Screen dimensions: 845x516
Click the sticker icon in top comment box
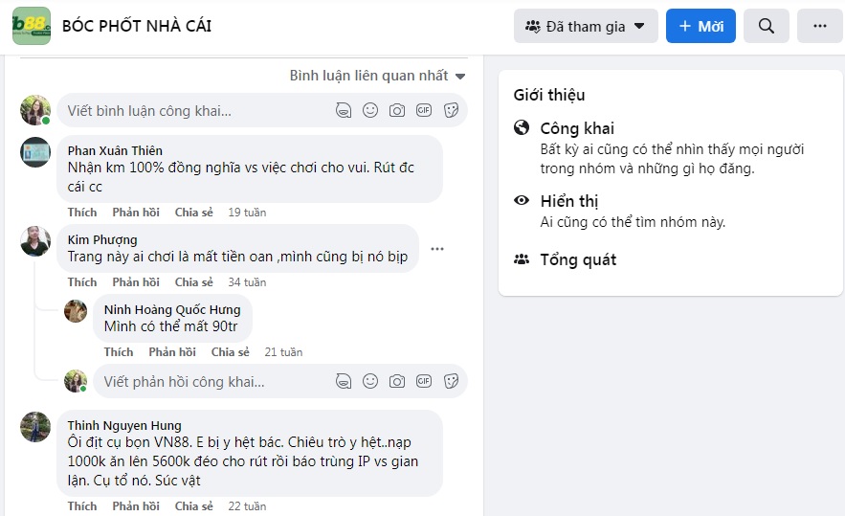click(451, 111)
